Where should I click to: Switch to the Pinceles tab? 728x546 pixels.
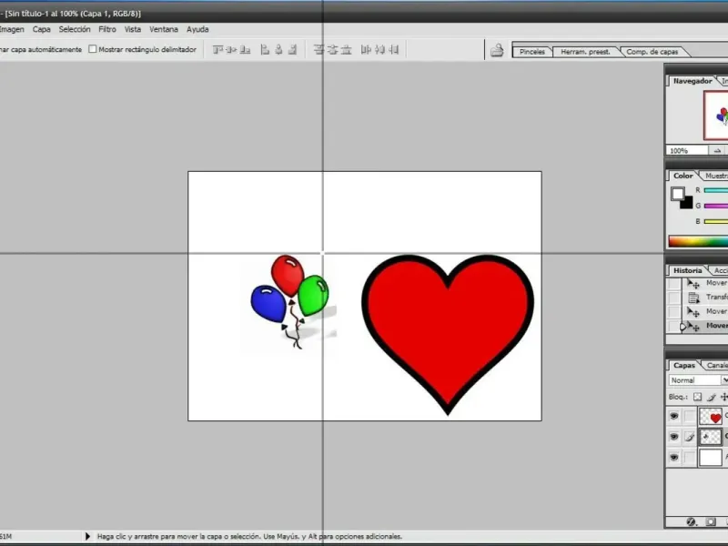pyautogui.click(x=532, y=52)
